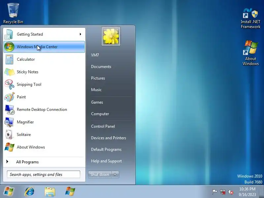Screen dimensions: 264x198
Task: Open Action Center flag in system tray
Action: [x=214, y=192]
